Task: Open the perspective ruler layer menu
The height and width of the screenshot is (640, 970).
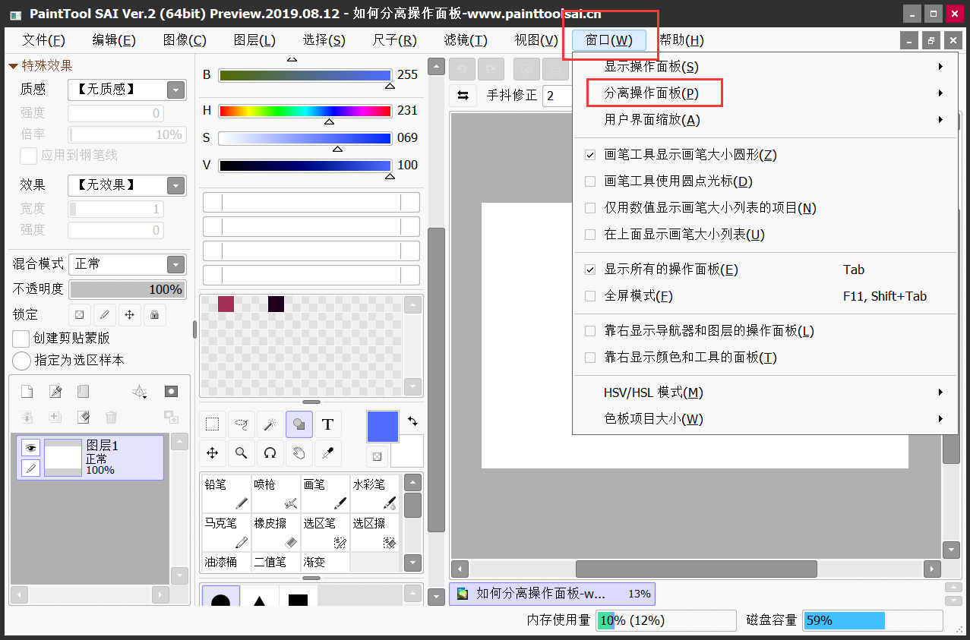Action: click(x=140, y=392)
